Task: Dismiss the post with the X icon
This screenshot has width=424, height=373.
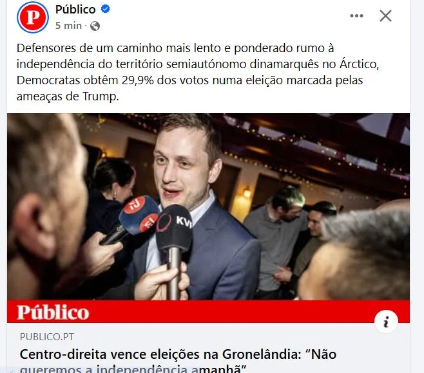Action: (385, 15)
